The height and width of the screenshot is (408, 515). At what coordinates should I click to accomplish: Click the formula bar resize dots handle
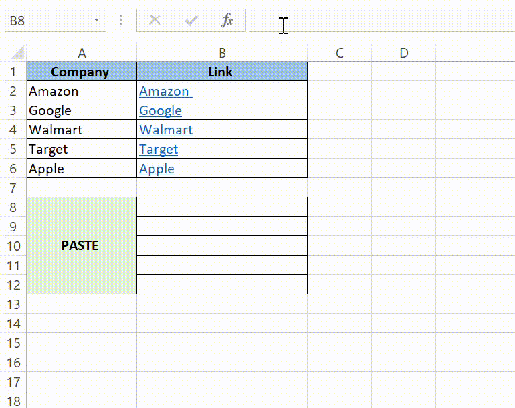coord(121,21)
